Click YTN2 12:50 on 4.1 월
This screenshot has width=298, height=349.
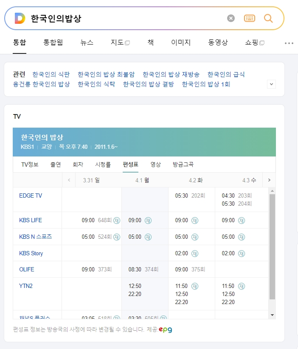[135, 286]
